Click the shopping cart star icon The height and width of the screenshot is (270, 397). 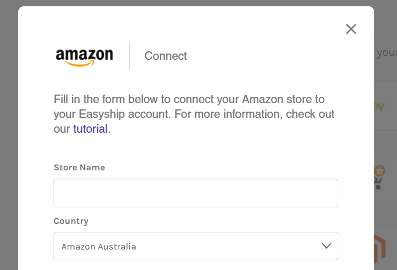pos(379,177)
